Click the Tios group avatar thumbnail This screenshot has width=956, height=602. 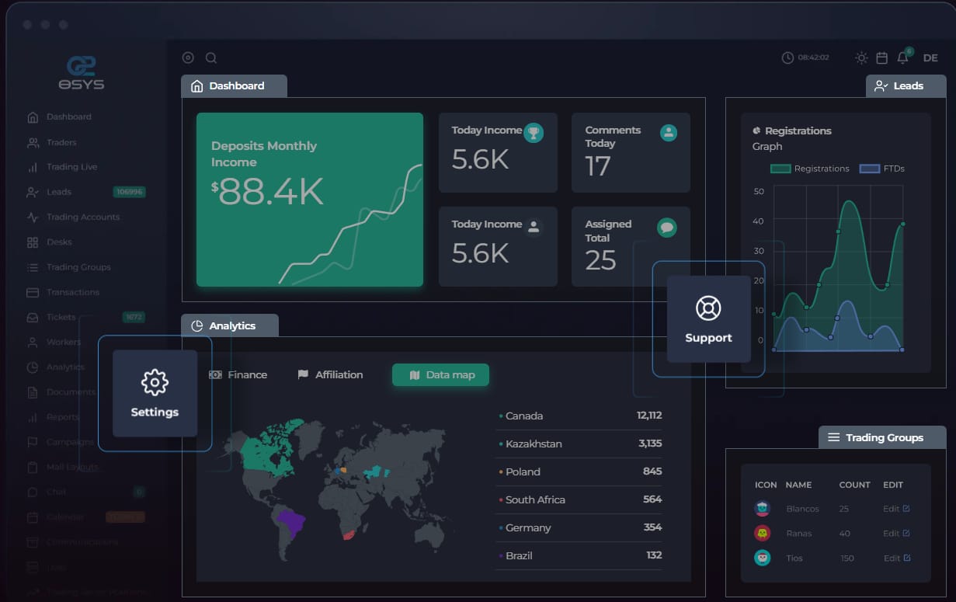pyautogui.click(x=763, y=558)
